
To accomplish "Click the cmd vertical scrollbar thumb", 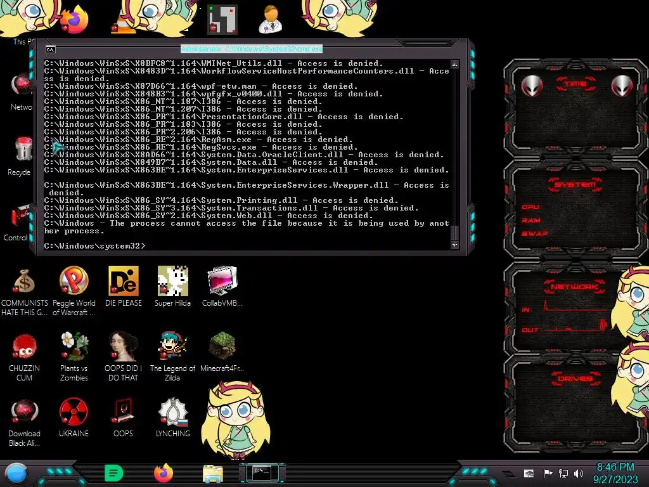I will point(454,233).
